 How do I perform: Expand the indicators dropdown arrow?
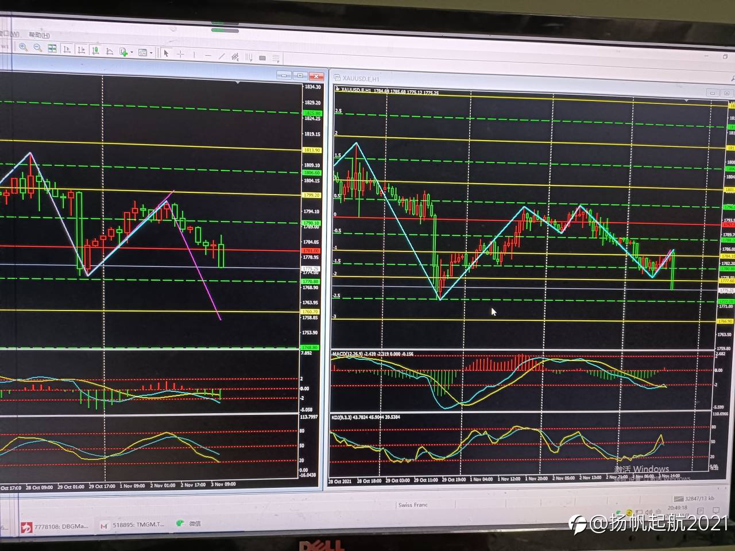click(131, 52)
